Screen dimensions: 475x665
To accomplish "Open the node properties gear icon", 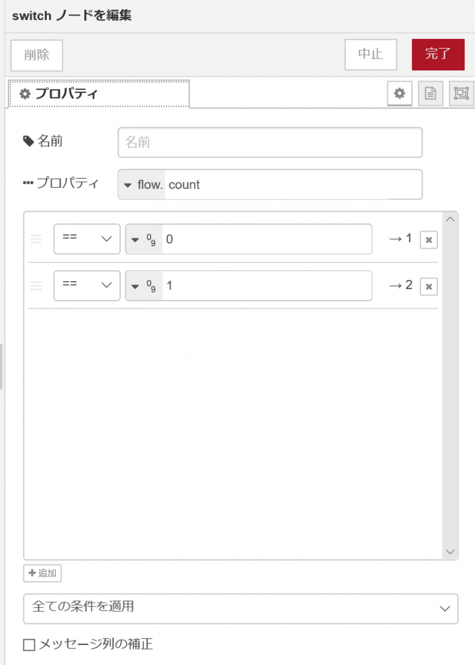I will (400, 94).
